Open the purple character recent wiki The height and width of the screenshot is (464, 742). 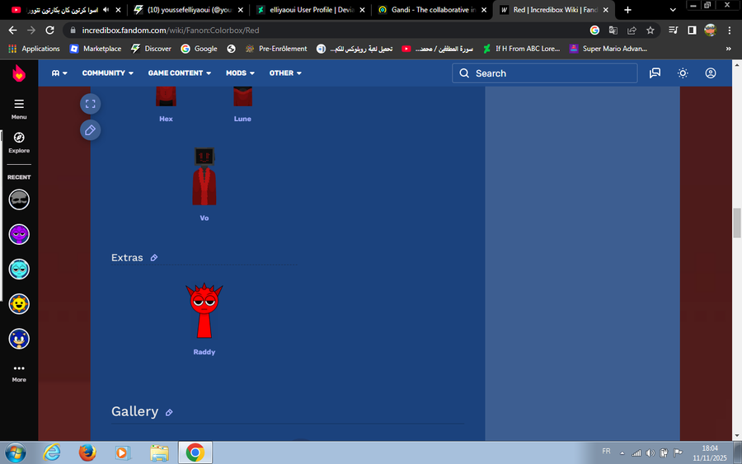tap(19, 234)
